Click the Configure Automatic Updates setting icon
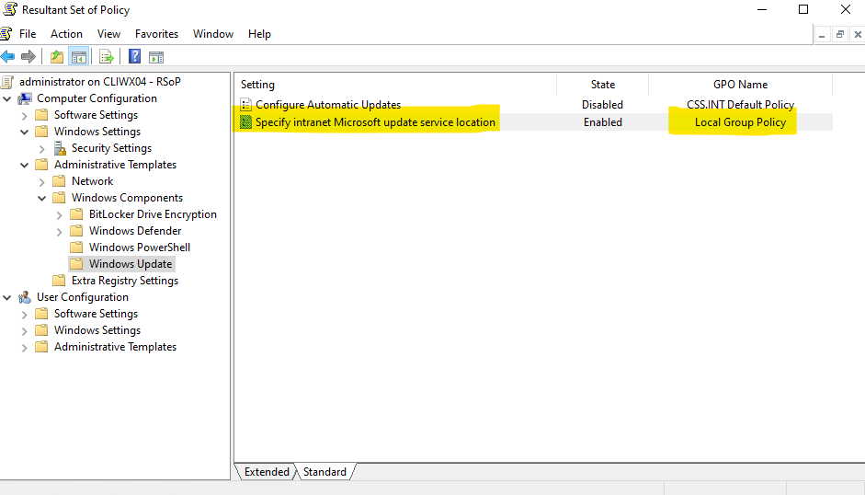This screenshot has width=865, height=495. click(246, 104)
